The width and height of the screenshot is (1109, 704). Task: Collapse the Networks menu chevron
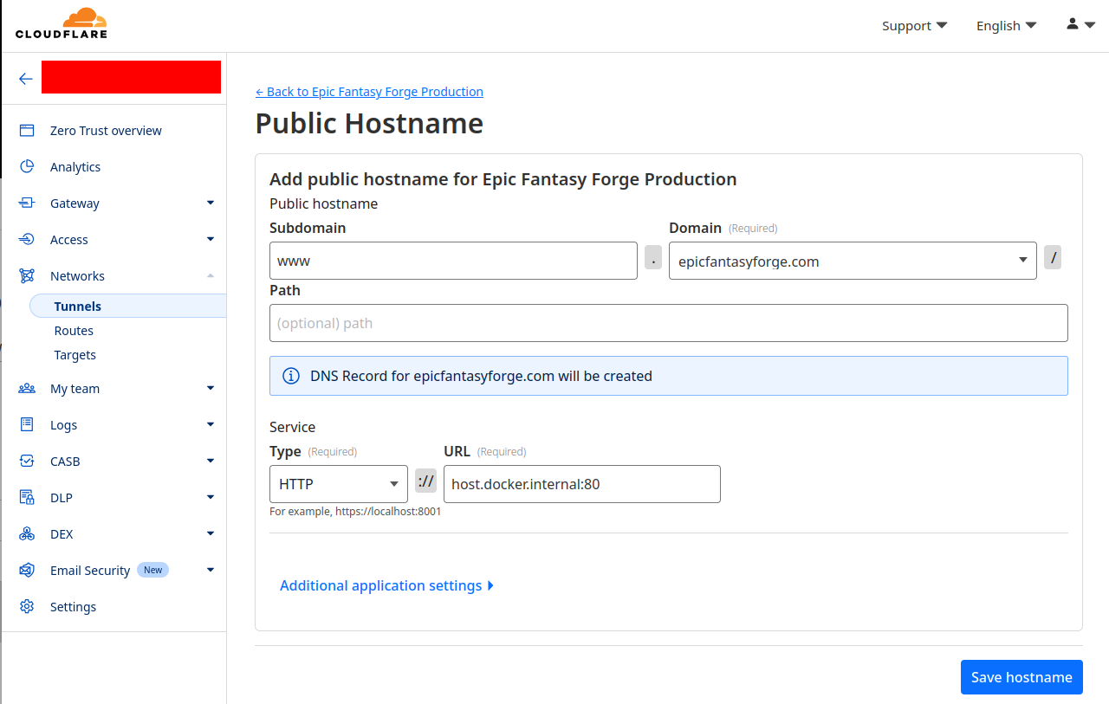[211, 275]
